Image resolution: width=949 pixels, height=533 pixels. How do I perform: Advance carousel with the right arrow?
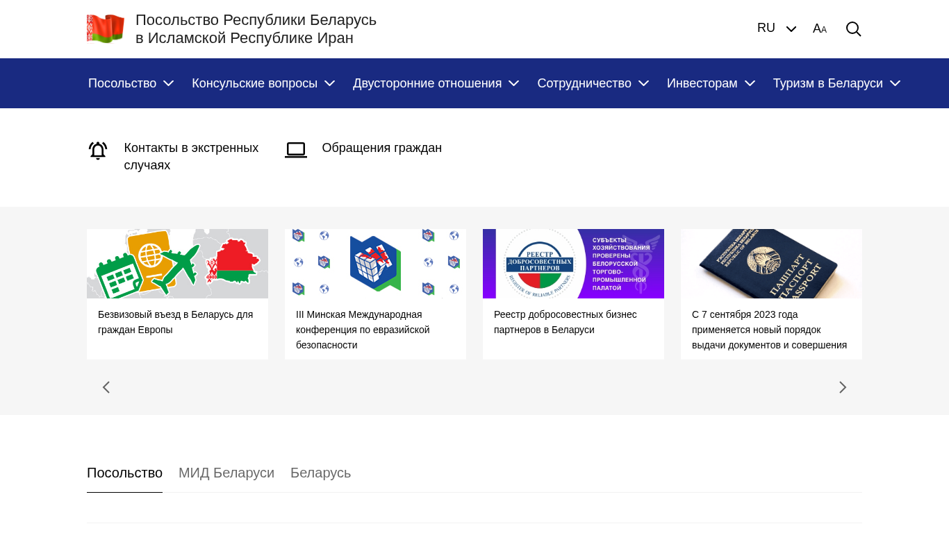coord(843,387)
